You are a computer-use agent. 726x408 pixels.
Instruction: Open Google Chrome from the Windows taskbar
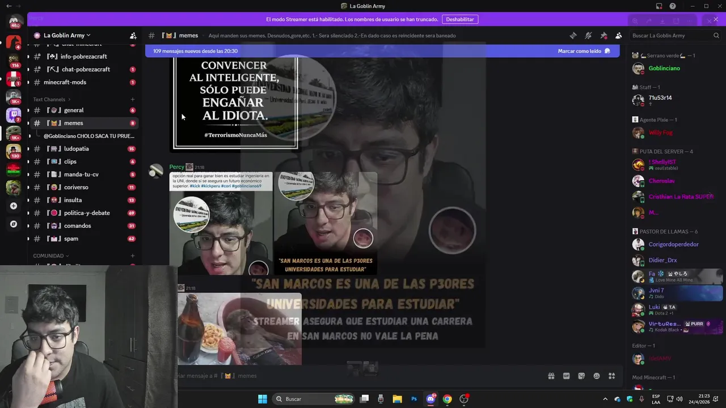(448, 399)
